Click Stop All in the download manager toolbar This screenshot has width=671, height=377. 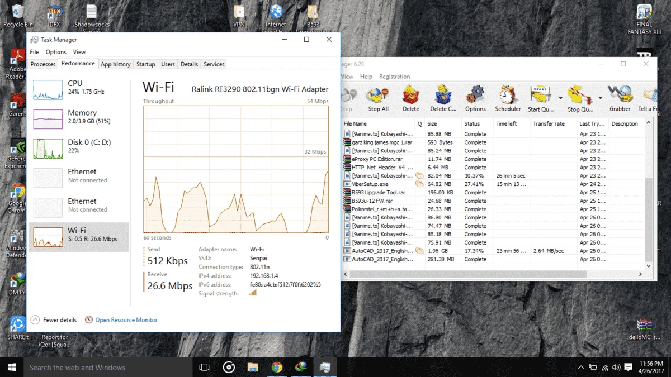tap(378, 99)
